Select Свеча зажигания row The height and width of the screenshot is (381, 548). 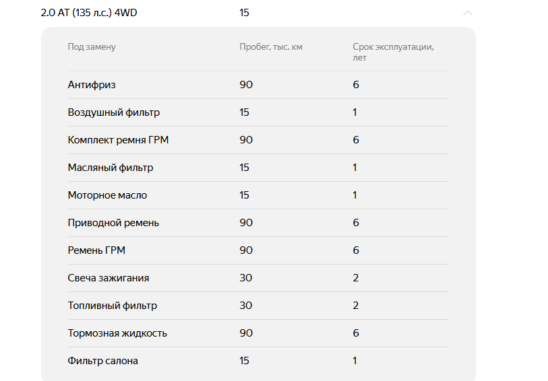click(x=258, y=278)
